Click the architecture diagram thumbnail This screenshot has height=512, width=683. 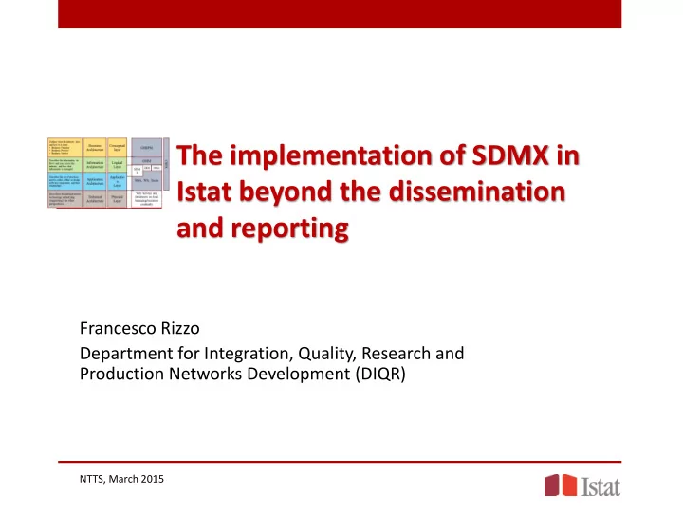pos(108,173)
